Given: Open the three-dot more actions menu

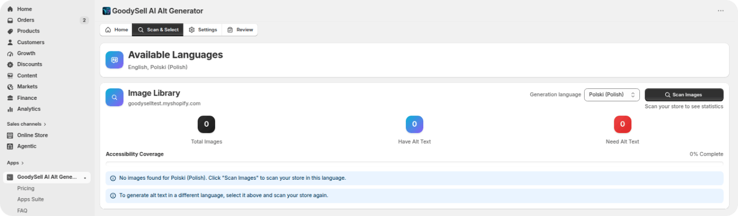Looking at the screenshot, I should (721, 11).
